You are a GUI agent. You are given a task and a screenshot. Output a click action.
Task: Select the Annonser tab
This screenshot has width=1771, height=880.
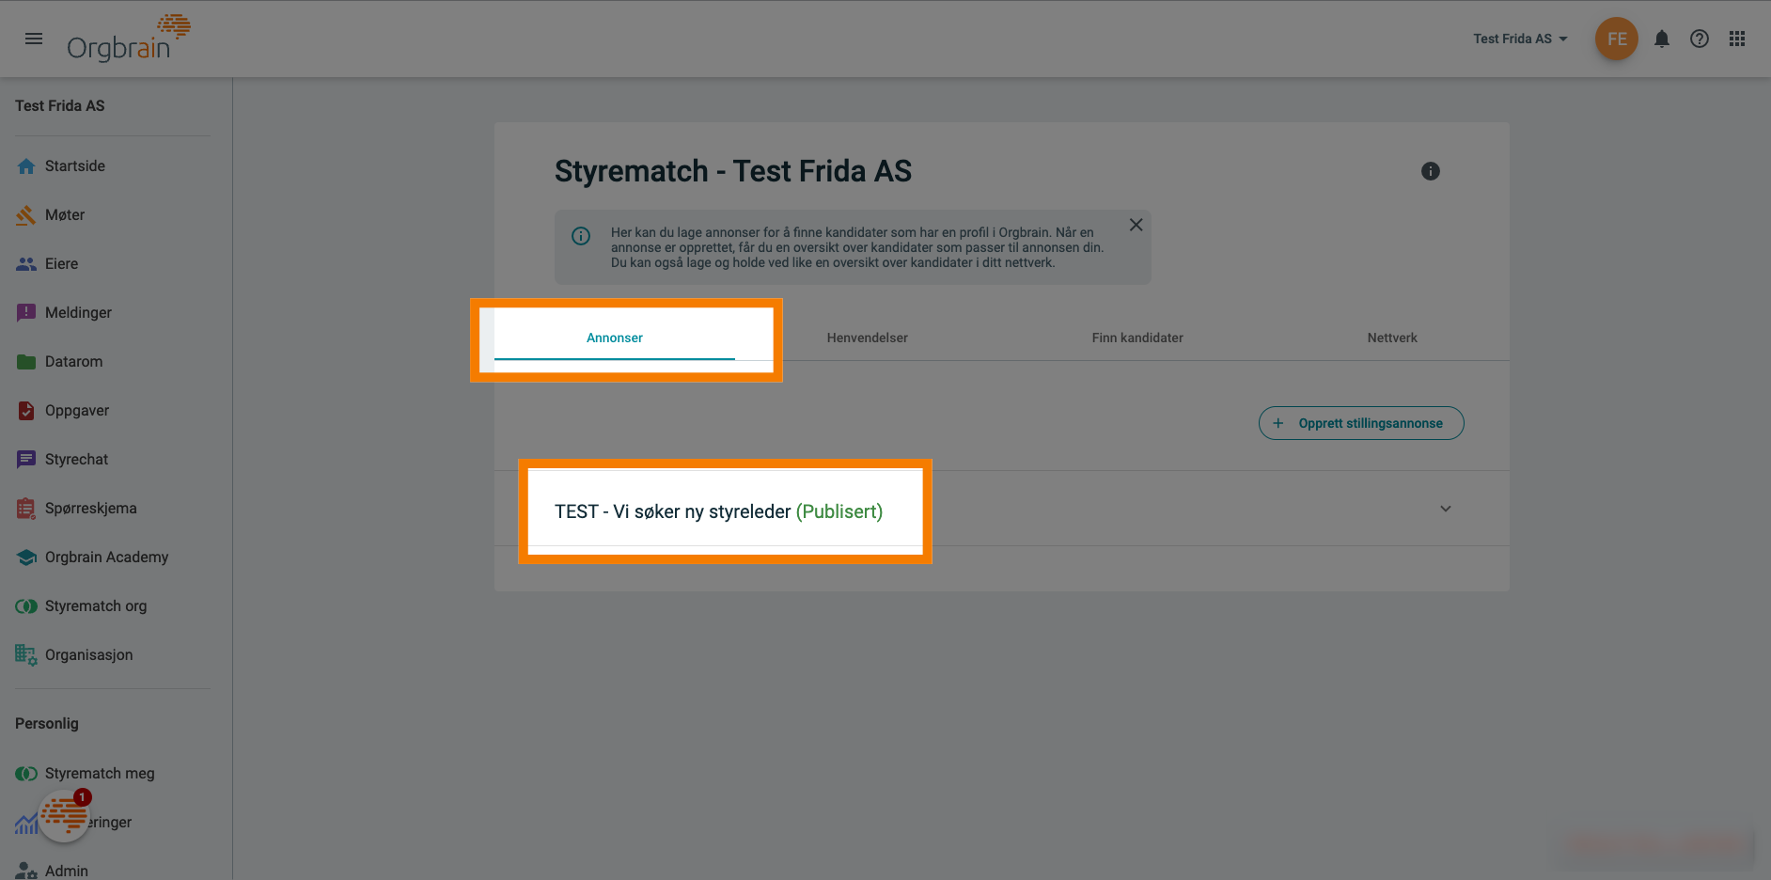[615, 338]
